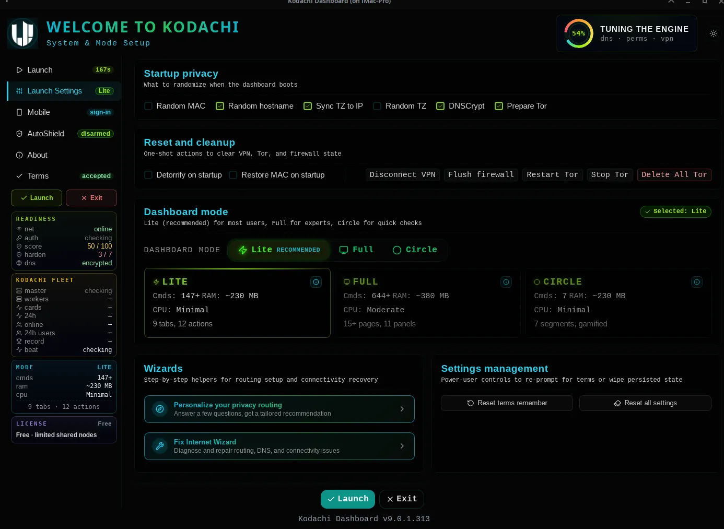Select Launch Settings in sidebar

tap(64, 91)
